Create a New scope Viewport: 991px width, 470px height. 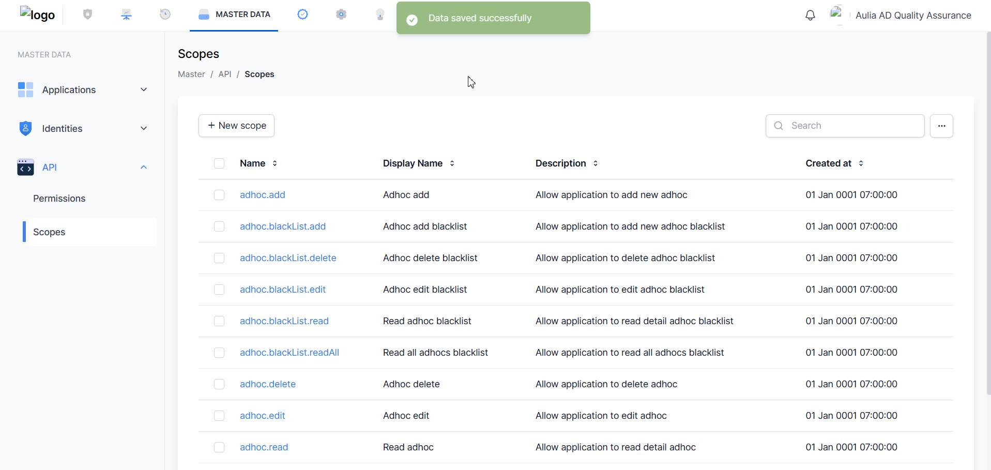click(x=236, y=126)
